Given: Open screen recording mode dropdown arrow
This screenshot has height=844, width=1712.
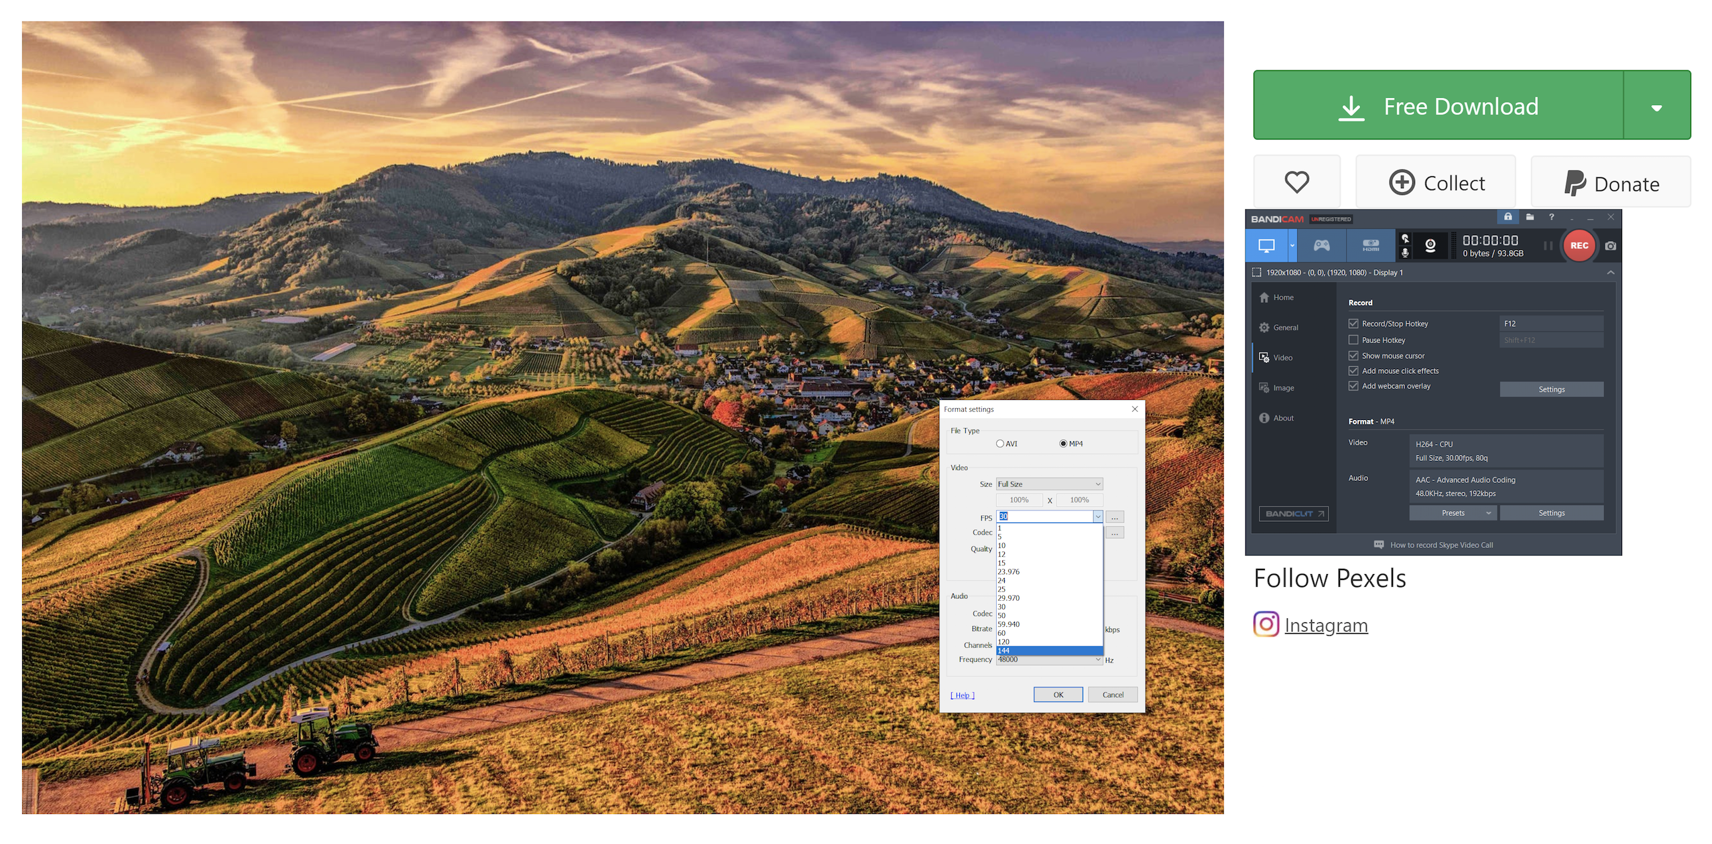Looking at the screenshot, I should tap(1292, 245).
